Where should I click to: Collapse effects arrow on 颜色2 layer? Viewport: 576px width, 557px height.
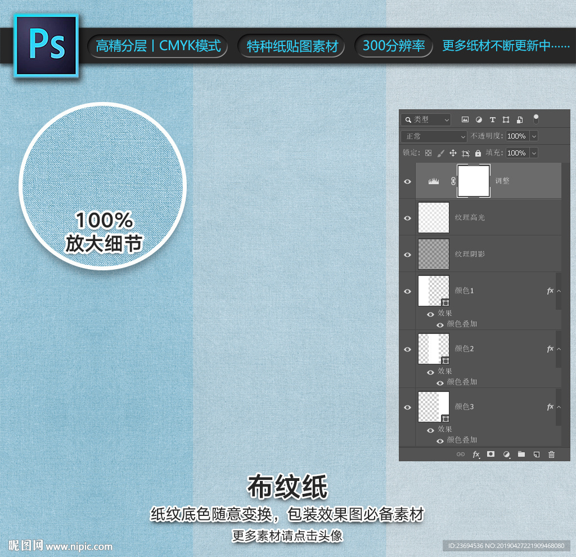point(559,349)
